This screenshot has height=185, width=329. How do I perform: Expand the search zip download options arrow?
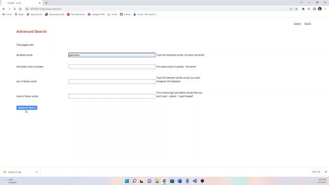point(36,172)
